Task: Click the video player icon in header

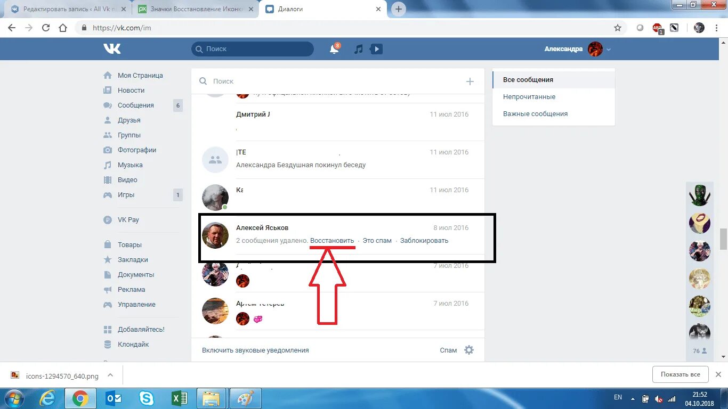Action: 376,49
